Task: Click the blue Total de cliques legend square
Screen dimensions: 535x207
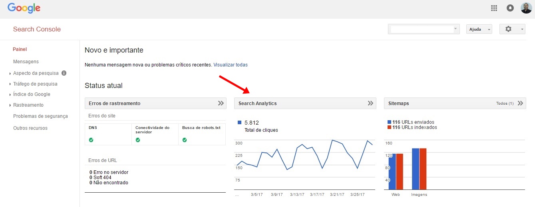Action: (239, 123)
